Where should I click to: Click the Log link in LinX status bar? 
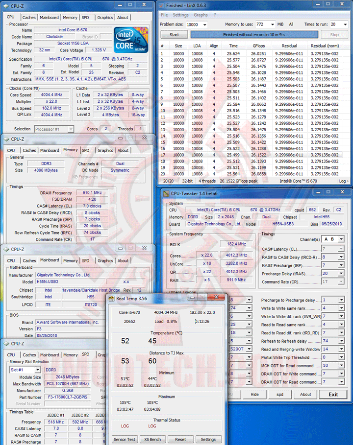[343, 181]
